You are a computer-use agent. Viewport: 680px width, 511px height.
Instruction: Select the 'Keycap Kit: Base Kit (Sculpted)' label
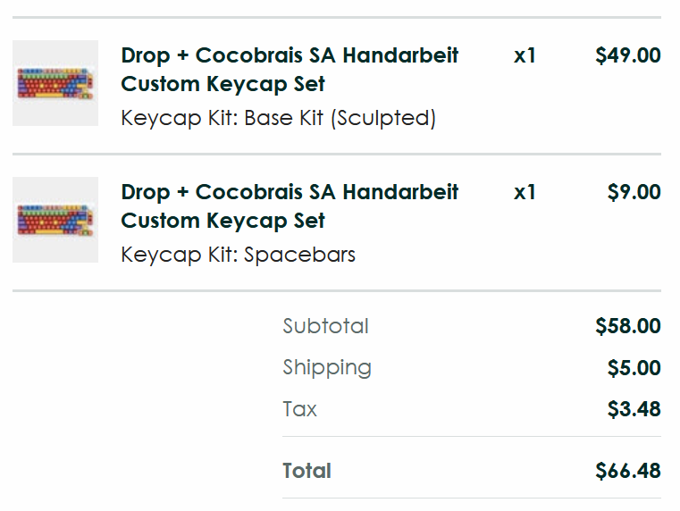pyautogui.click(x=278, y=118)
